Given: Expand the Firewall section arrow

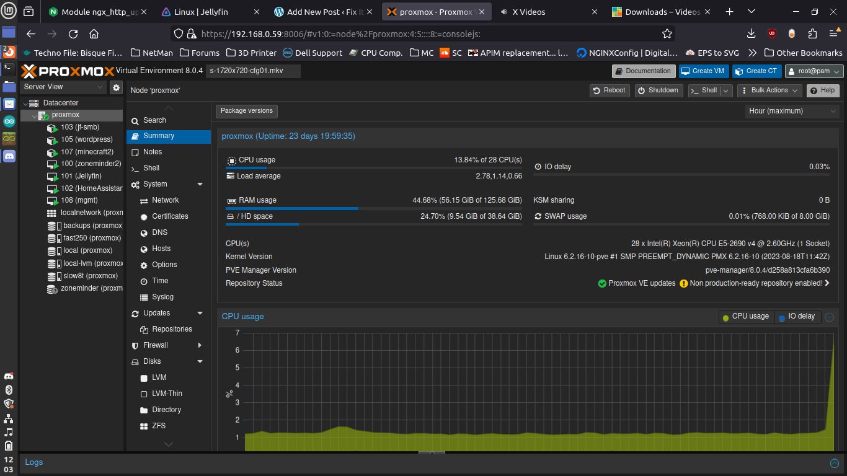Looking at the screenshot, I should point(200,345).
